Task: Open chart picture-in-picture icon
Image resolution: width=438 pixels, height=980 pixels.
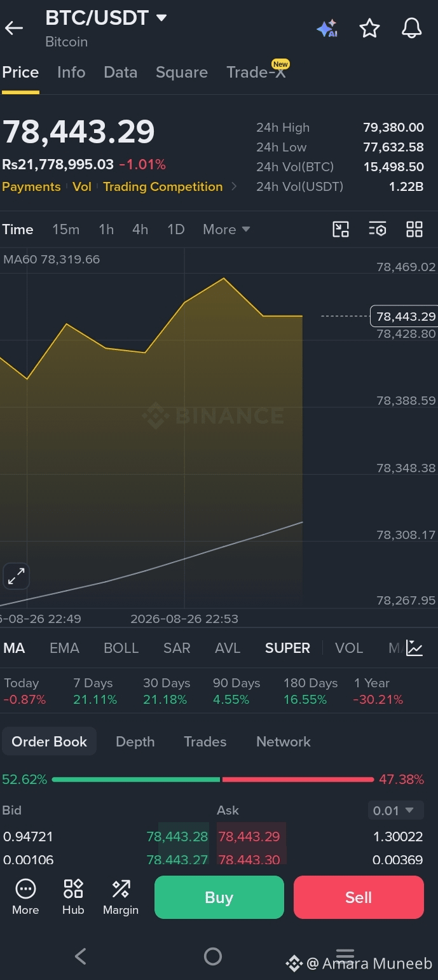Action: [341, 229]
